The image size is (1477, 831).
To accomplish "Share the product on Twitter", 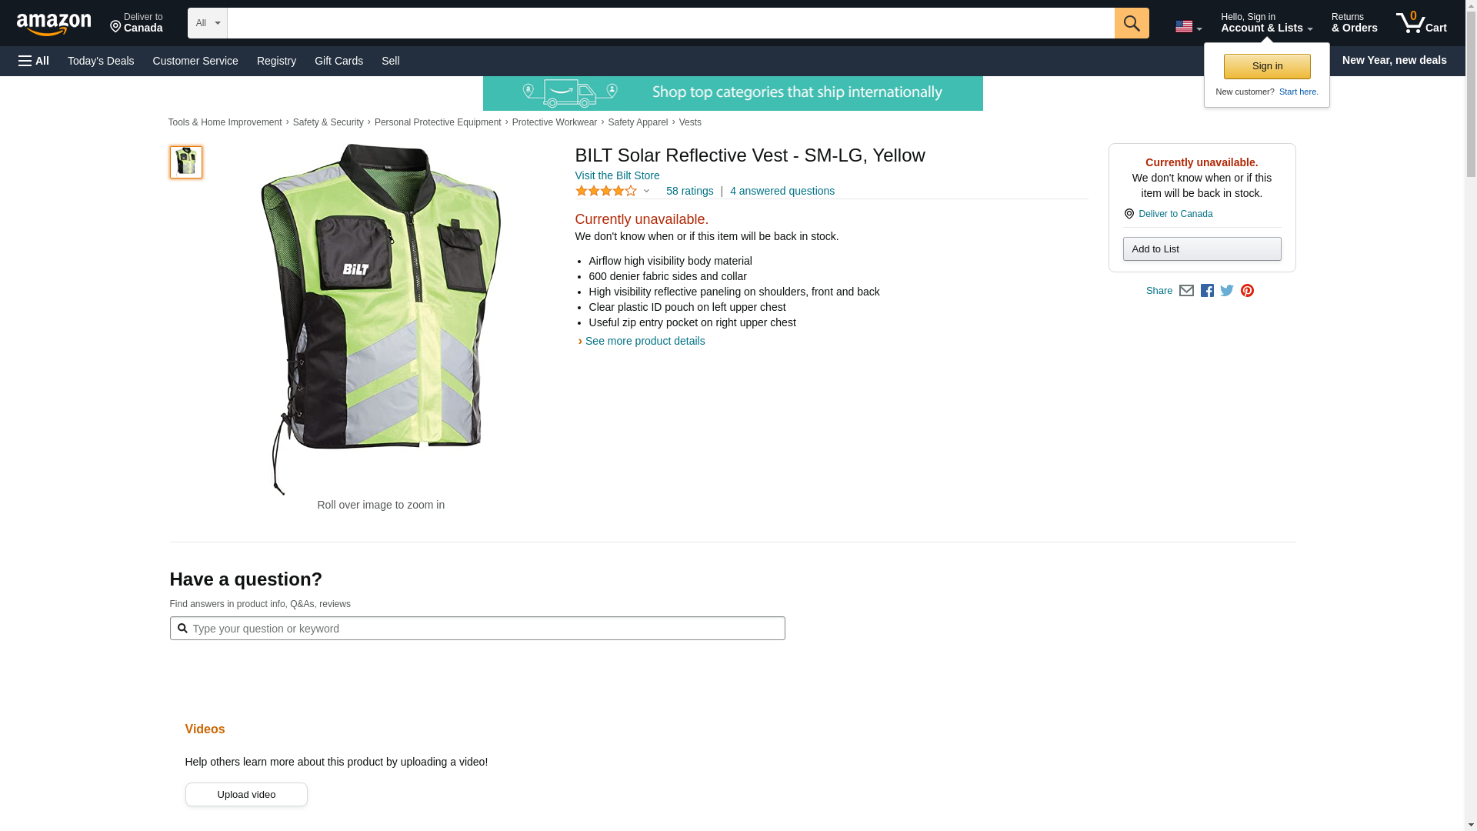I will click(x=1227, y=291).
